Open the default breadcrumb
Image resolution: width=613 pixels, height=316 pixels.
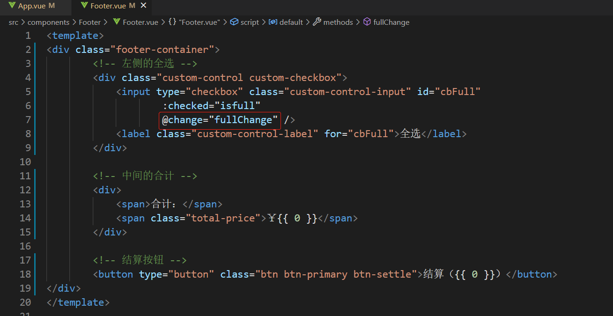pyautogui.click(x=291, y=22)
